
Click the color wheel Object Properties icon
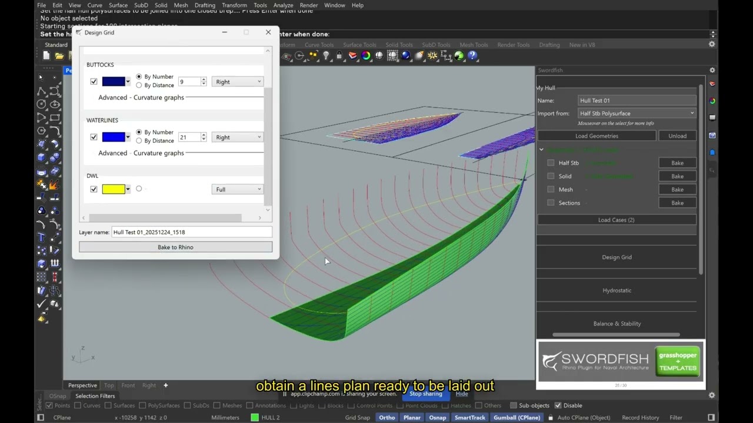[366, 56]
